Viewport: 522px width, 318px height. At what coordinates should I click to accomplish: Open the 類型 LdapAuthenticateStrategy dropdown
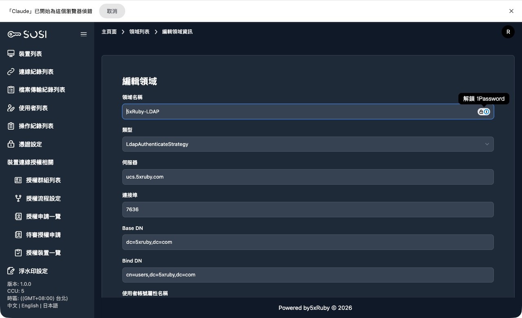[x=307, y=144]
